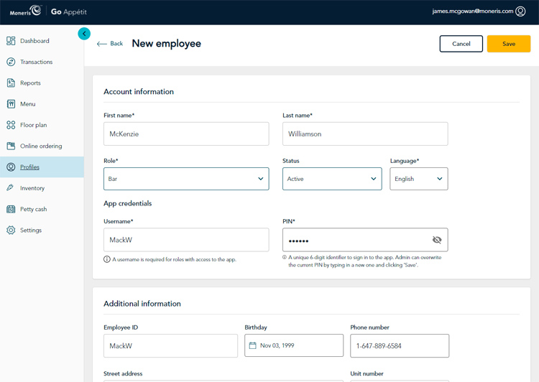
Task: Click the username info icon
Action: [107, 259]
